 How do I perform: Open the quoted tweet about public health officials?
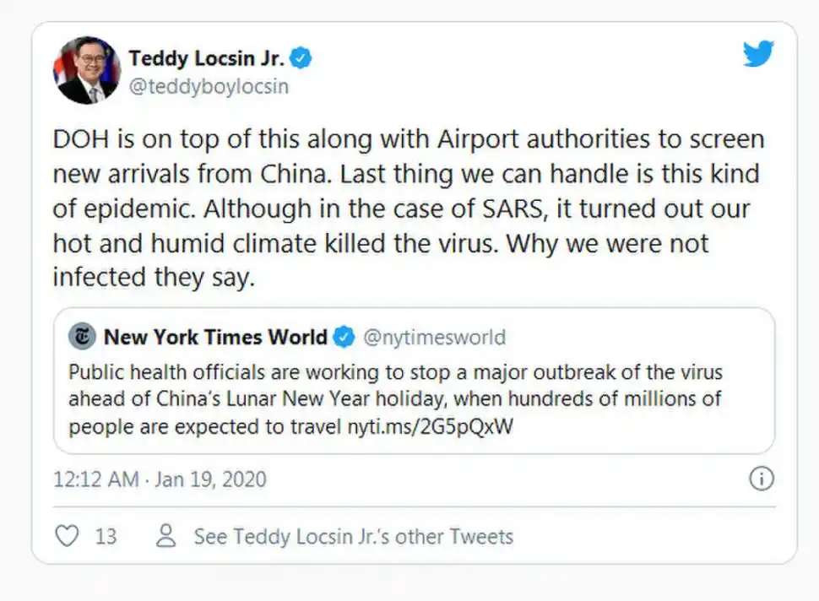(x=414, y=398)
